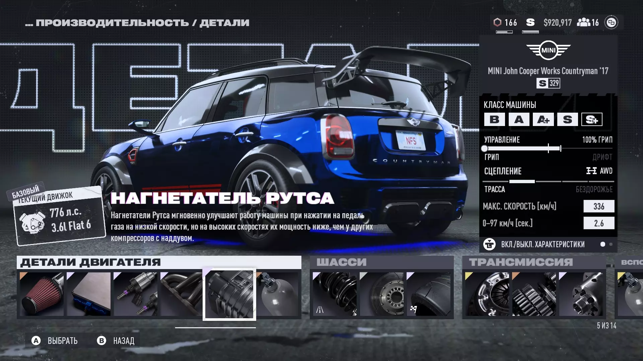This screenshot has height=361, width=643.
Task: Open the suspension coilover part
Action: [335, 294]
